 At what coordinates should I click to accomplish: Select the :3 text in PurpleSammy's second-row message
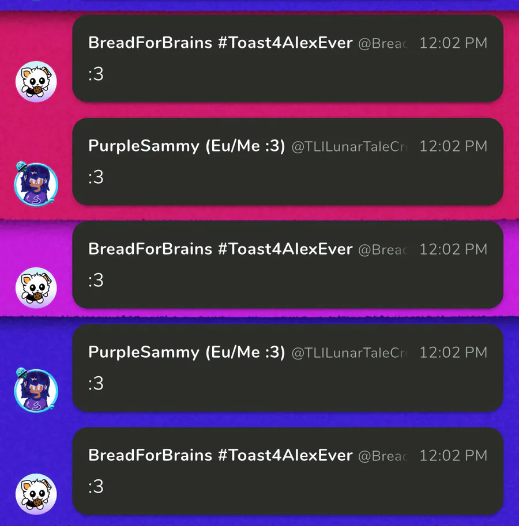click(x=96, y=177)
